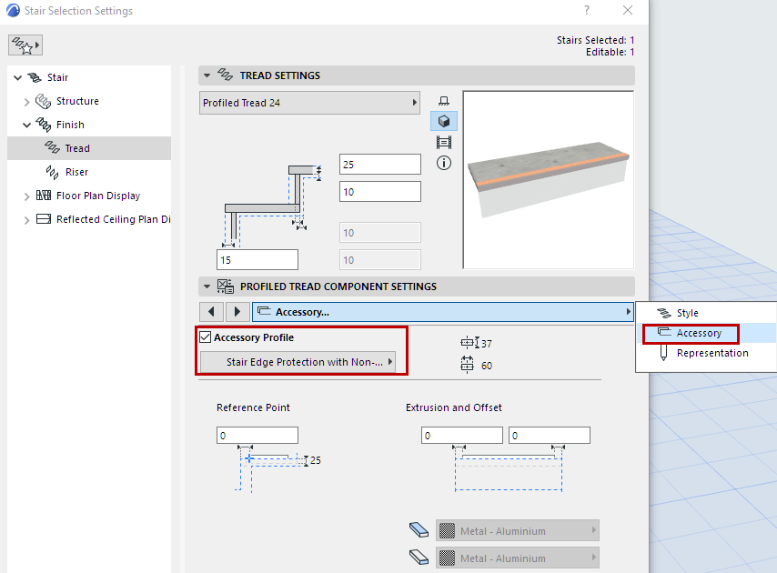Click the field showing 15
777x573 pixels.
coord(257,260)
